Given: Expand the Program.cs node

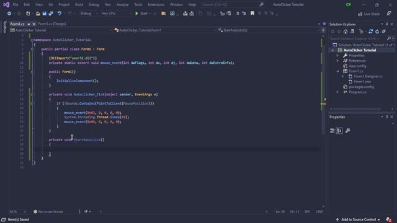Looking at the screenshot, I should (x=337, y=92).
